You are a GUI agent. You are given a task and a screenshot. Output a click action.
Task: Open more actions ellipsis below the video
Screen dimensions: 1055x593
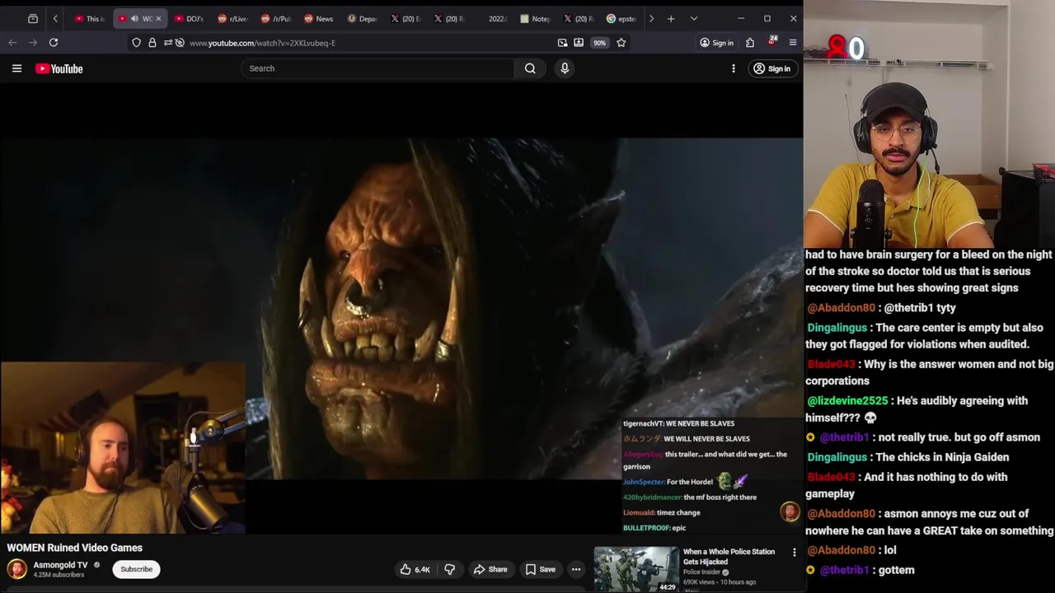click(x=576, y=569)
